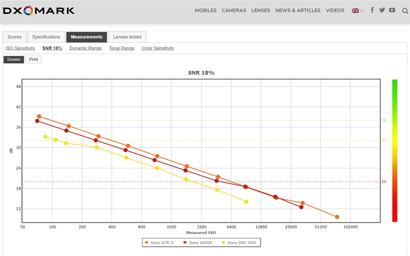Image resolution: width=410 pixels, height=256 pixels.
Task: Click the green 38 threshold label
Action: [x=384, y=120]
